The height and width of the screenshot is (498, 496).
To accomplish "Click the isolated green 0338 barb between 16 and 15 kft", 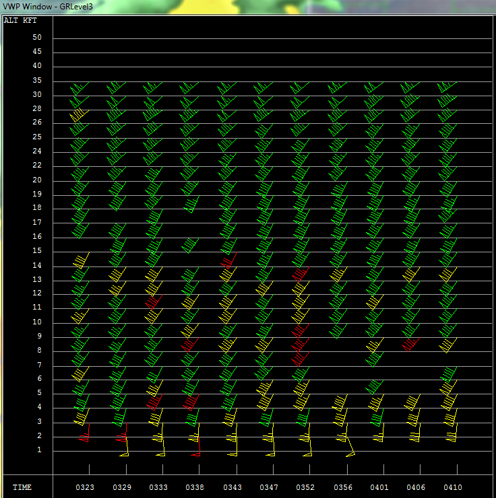I will [x=190, y=246].
